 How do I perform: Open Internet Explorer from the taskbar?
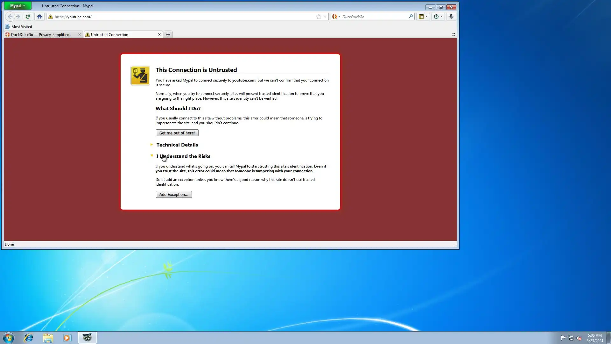coord(29,338)
